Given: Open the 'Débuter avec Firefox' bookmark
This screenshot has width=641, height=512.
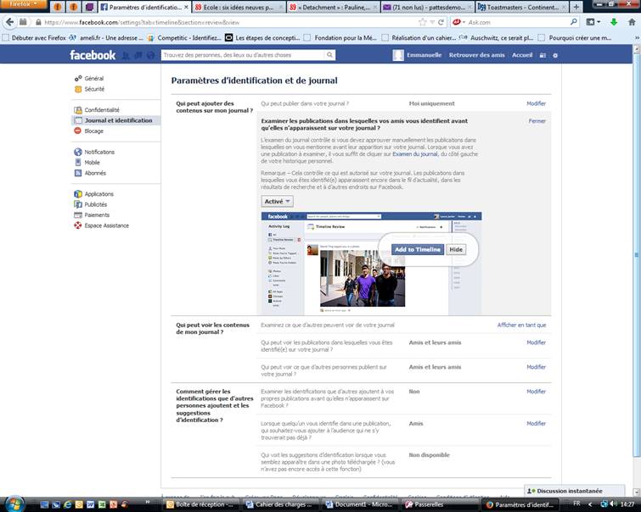Looking at the screenshot, I should click(x=35, y=38).
